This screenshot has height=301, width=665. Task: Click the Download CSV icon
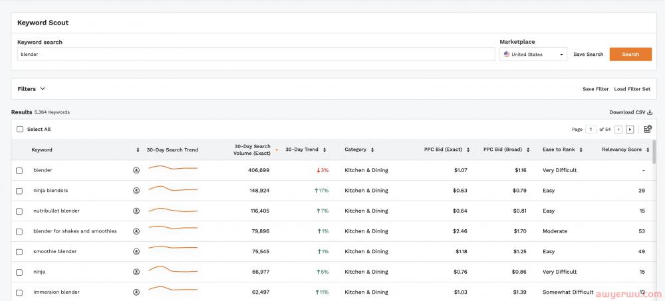pyautogui.click(x=650, y=112)
